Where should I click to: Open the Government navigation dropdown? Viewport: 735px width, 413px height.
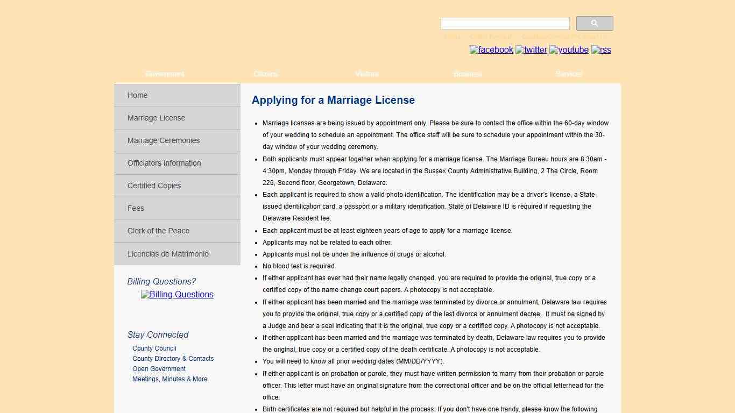(164, 74)
